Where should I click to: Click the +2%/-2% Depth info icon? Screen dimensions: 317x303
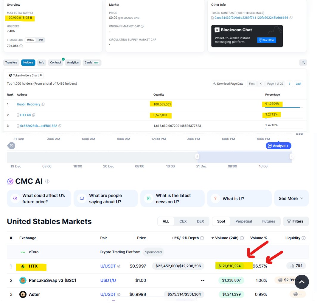pyautogui.click(x=202, y=238)
